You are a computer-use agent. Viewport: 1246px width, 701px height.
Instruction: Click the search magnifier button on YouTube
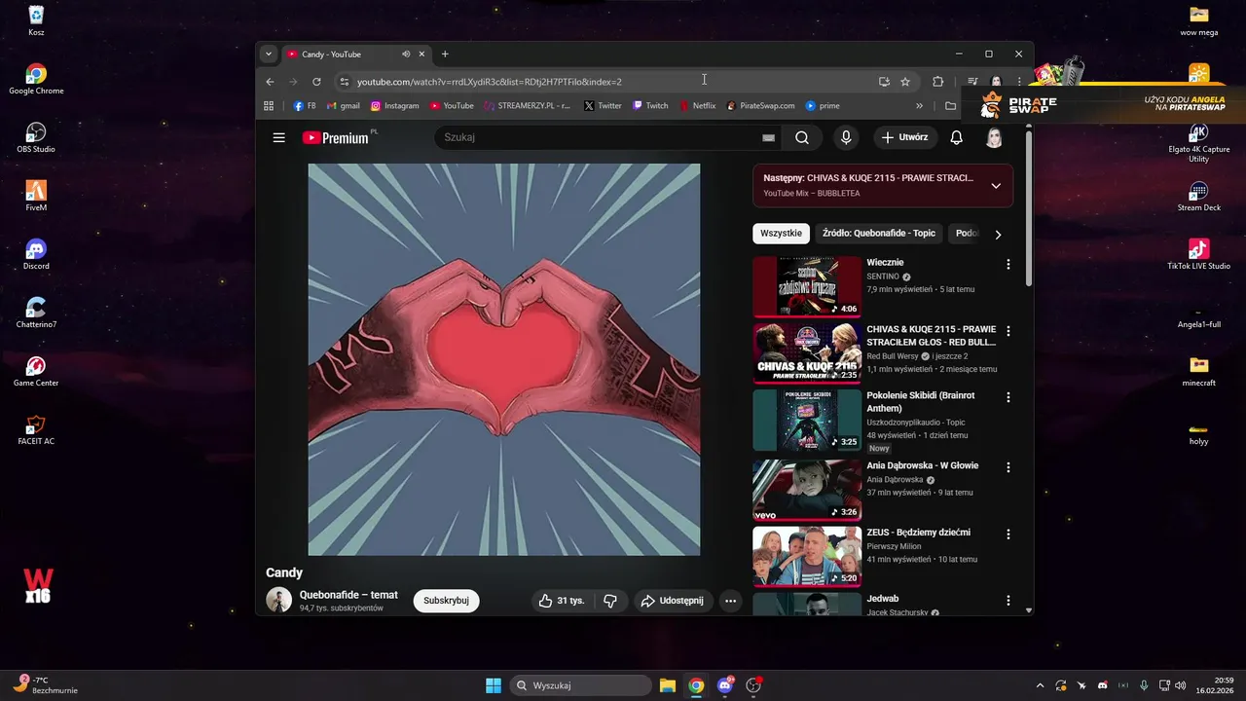[x=802, y=137]
